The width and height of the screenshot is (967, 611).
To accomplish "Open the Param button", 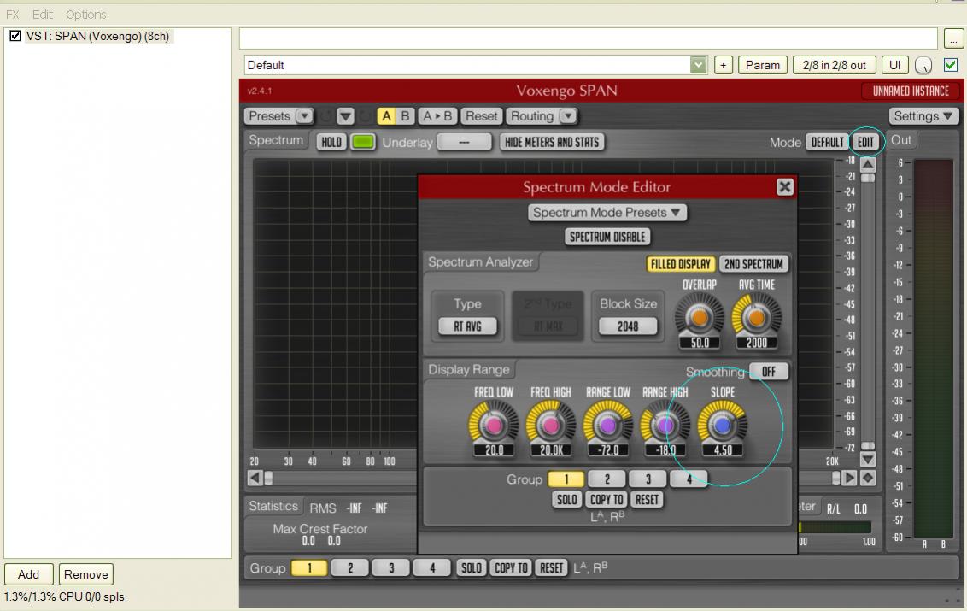I will 762,65.
